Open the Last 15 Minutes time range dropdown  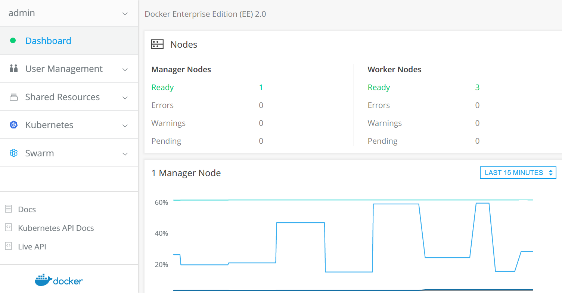(518, 173)
